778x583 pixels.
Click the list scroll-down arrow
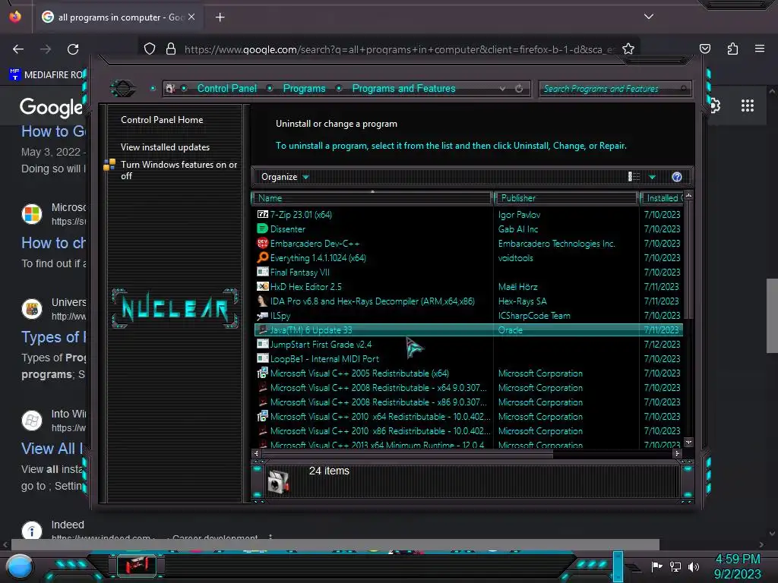tap(688, 442)
